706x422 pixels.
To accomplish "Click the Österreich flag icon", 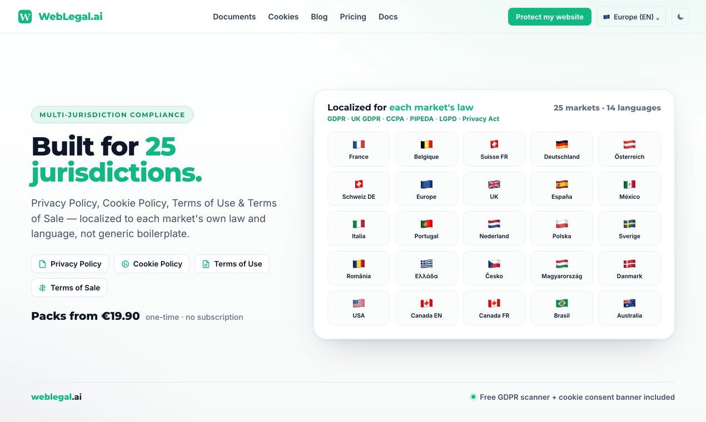I will 629,144.
